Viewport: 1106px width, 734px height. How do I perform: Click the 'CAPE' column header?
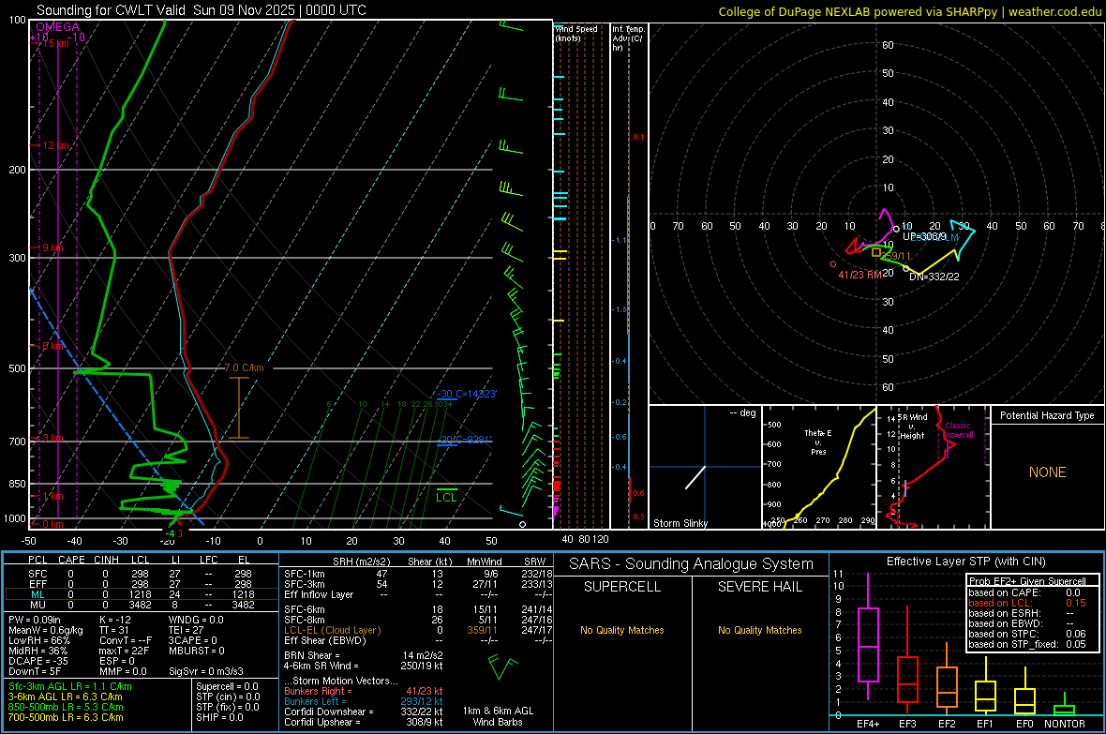pyautogui.click(x=71, y=560)
